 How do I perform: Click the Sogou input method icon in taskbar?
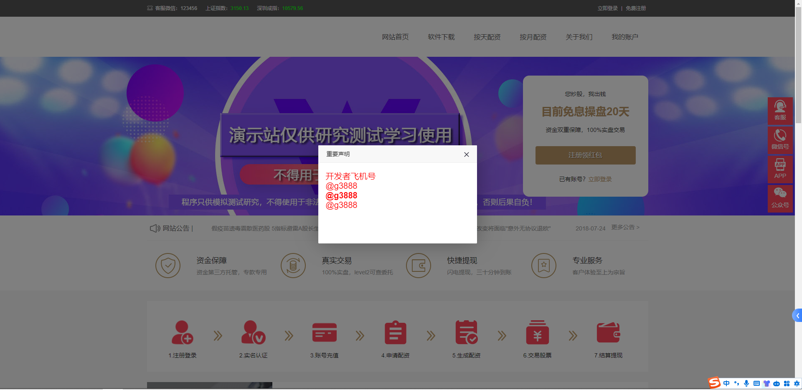713,383
